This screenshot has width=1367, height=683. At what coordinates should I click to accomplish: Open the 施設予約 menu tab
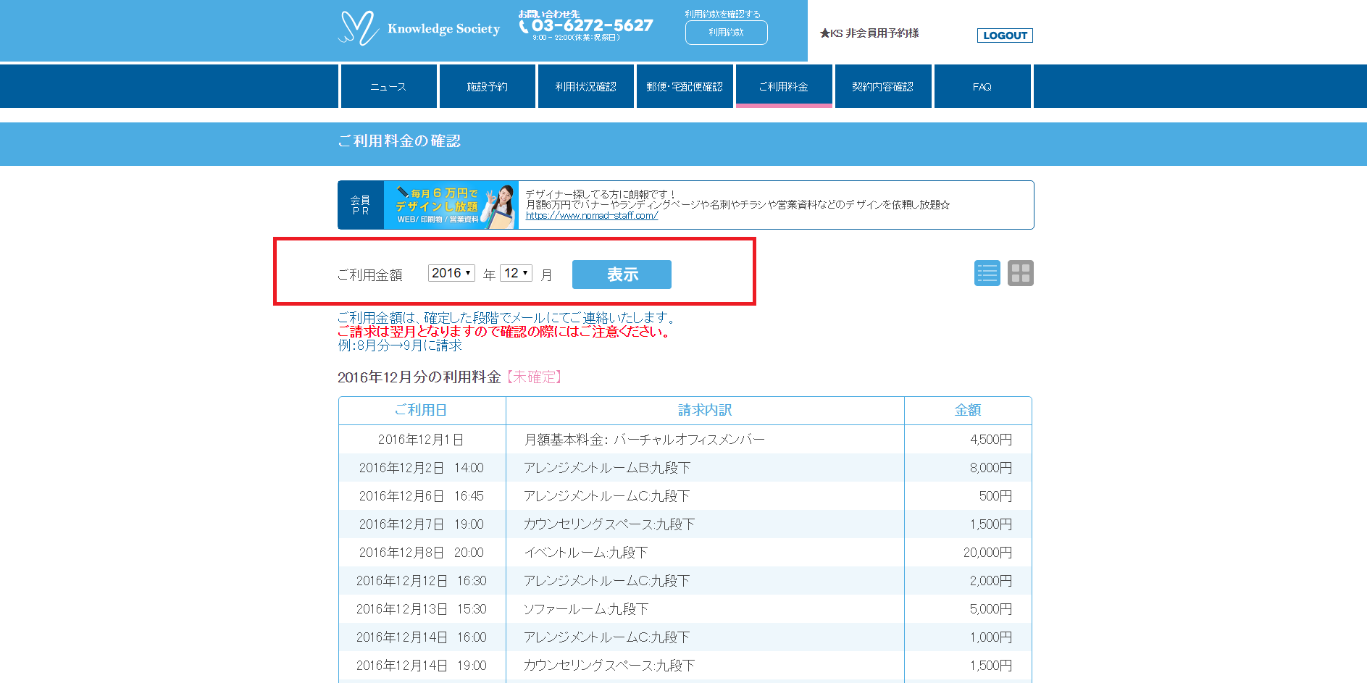[487, 87]
